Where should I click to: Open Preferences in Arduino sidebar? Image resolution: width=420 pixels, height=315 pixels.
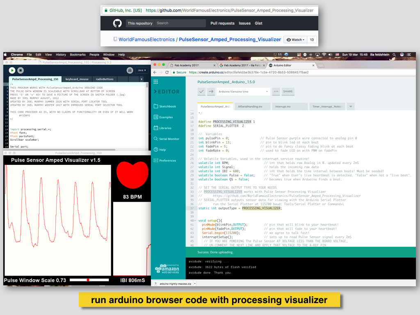[x=165, y=160]
